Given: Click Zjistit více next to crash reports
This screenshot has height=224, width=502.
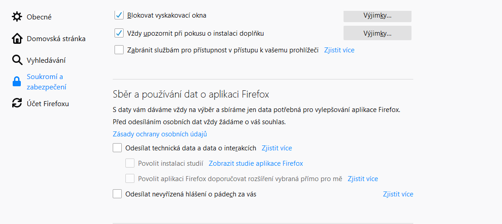Looking at the screenshot, I should tap(398, 194).
